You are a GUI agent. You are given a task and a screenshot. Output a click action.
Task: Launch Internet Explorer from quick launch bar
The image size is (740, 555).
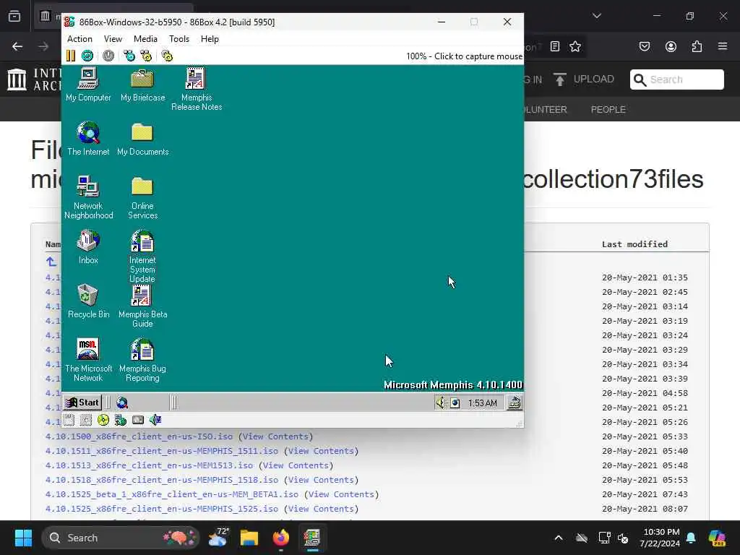coord(122,403)
